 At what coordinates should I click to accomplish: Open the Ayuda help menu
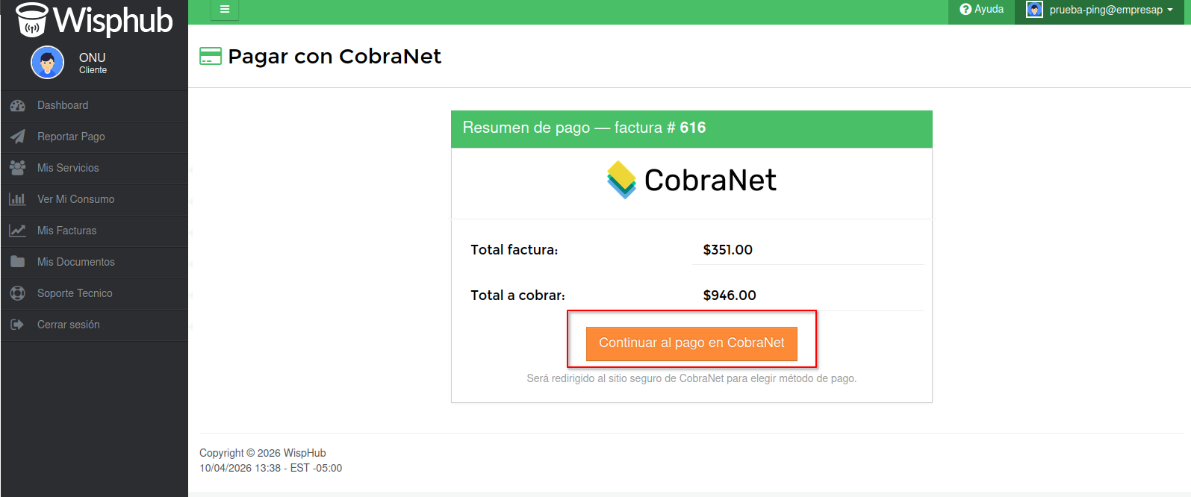pyautogui.click(x=981, y=10)
